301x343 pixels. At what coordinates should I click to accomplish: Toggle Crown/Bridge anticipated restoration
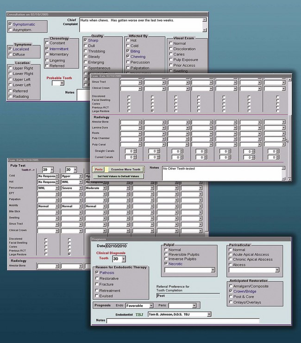click(231, 291)
